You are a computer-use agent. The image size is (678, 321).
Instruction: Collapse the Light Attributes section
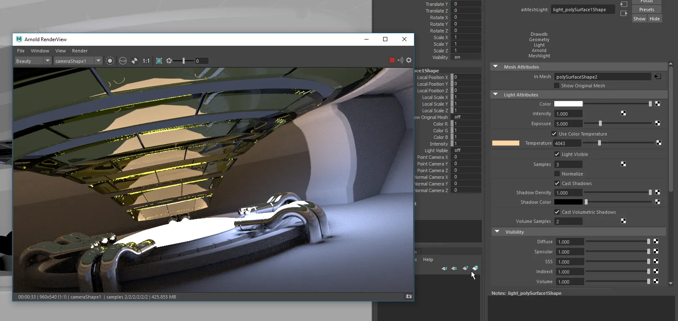tap(496, 95)
